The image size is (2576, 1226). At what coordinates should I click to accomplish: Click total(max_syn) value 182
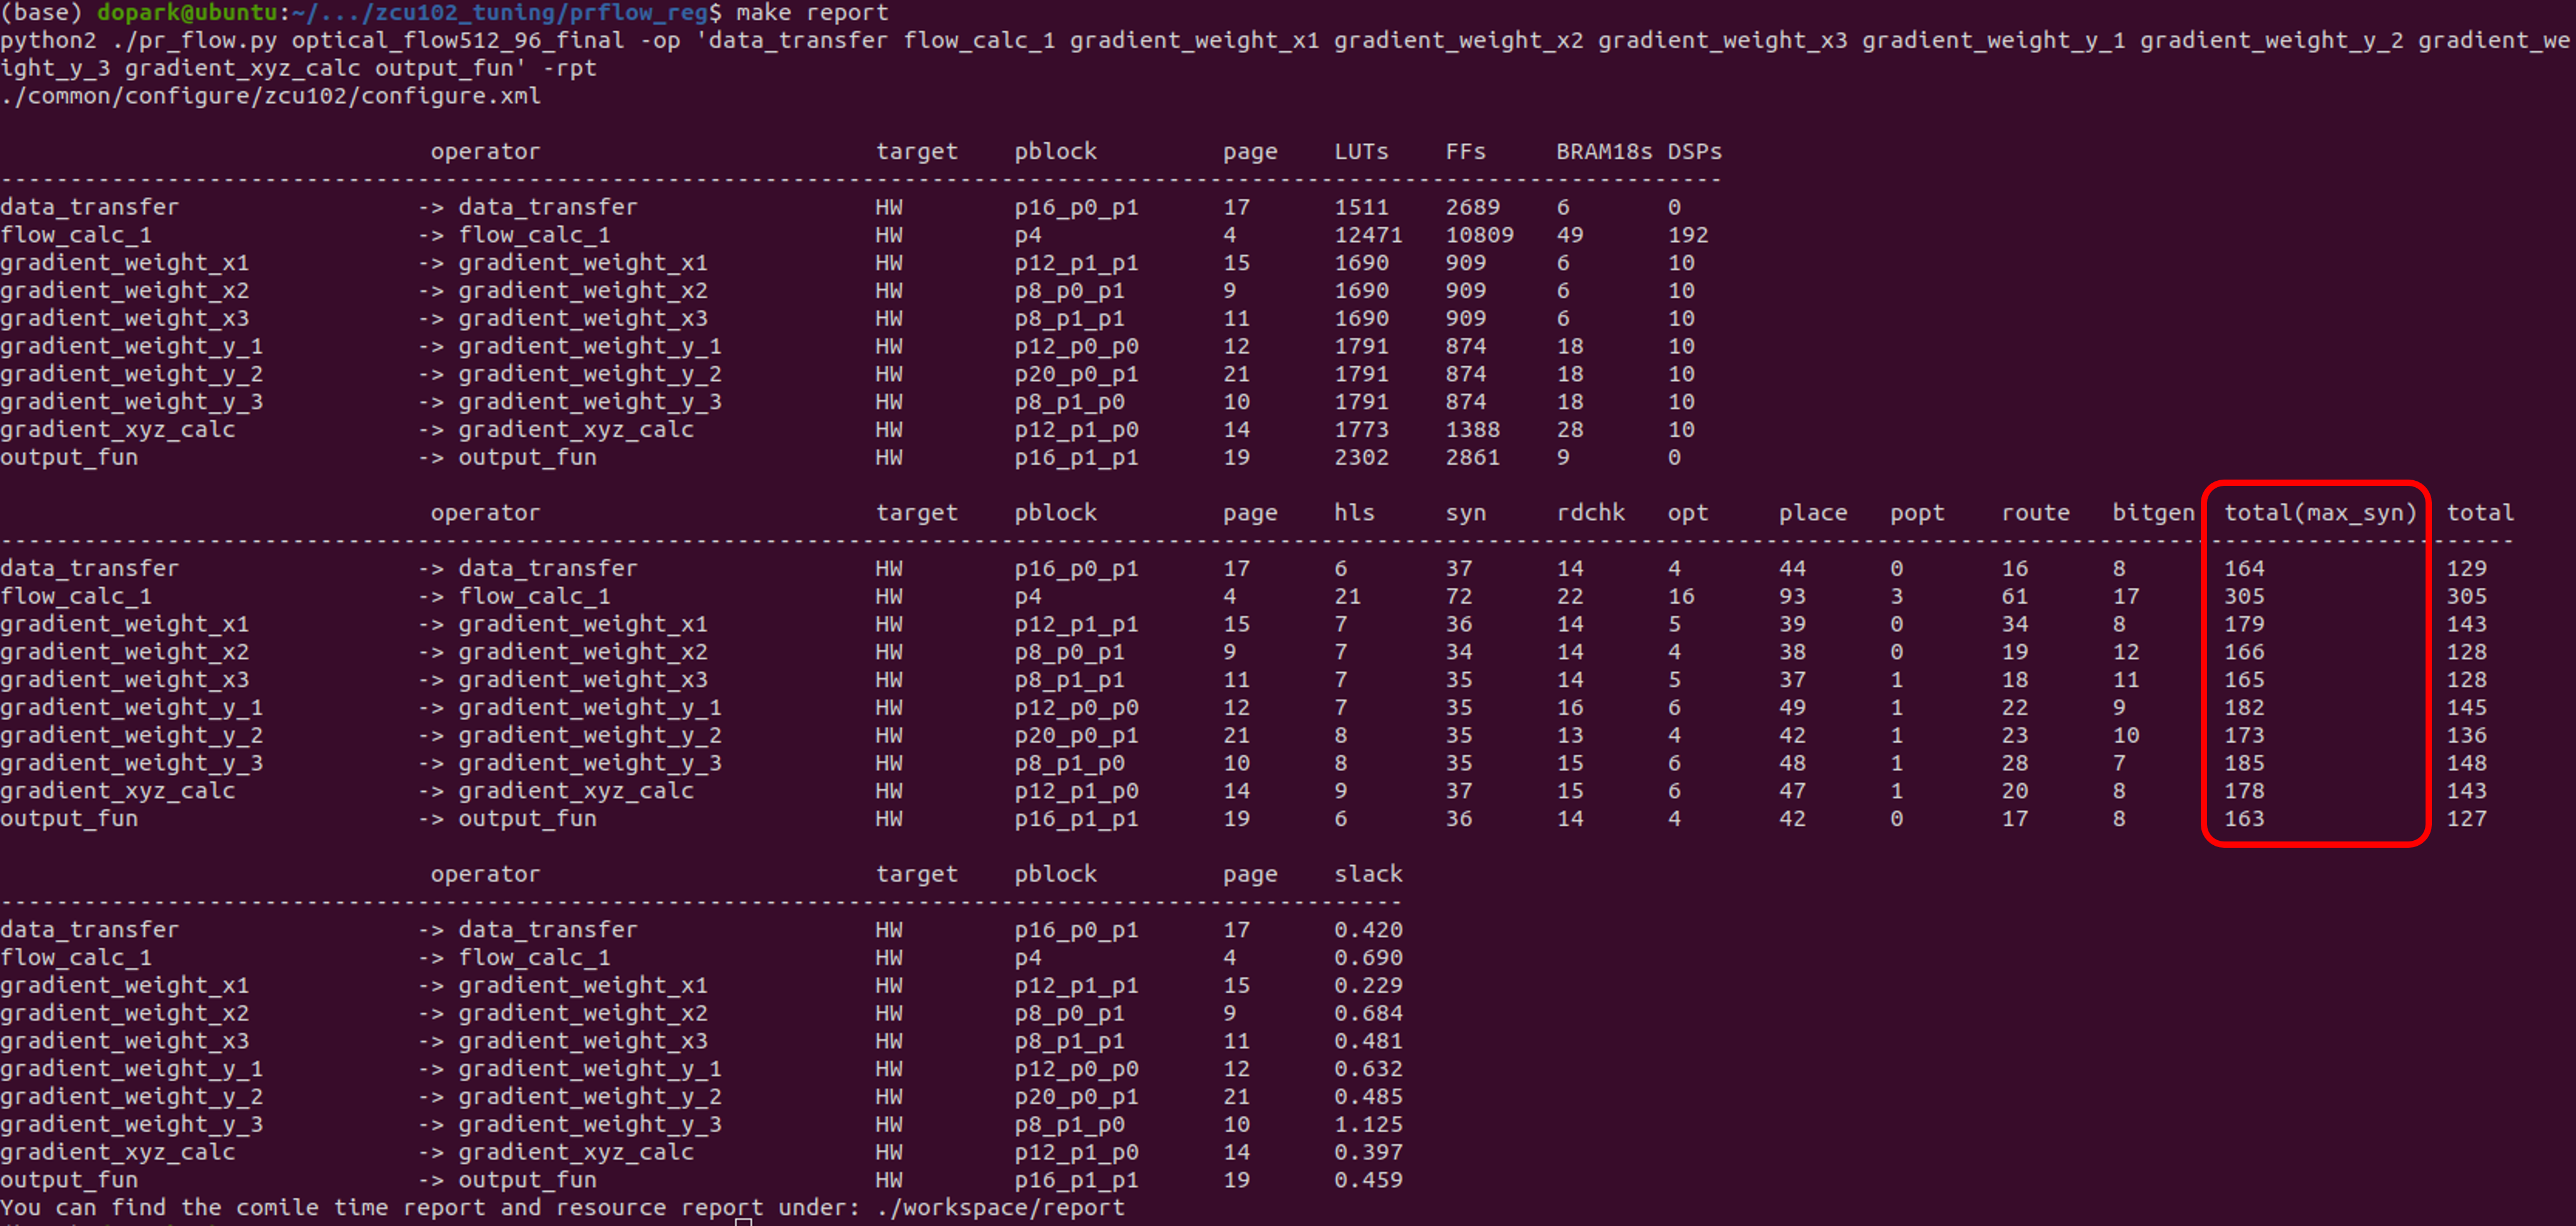(2244, 707)
